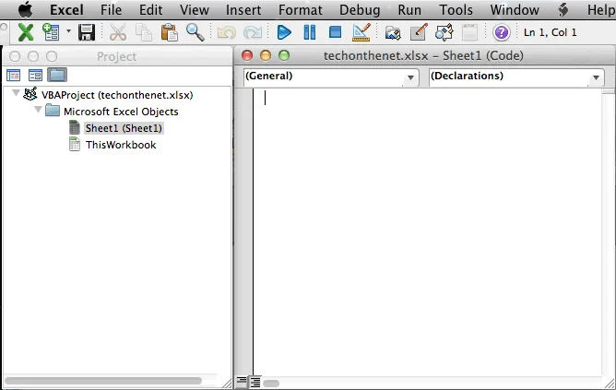This screenshot has width=616, height=390.
Task: Click the Copy icon
Action: tap(143, 32)
